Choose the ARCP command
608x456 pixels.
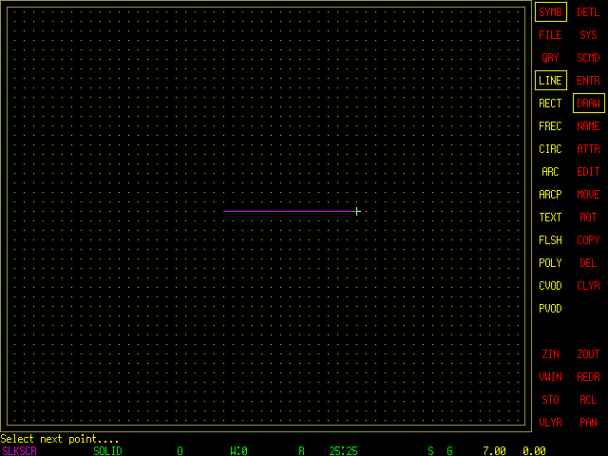550,194
